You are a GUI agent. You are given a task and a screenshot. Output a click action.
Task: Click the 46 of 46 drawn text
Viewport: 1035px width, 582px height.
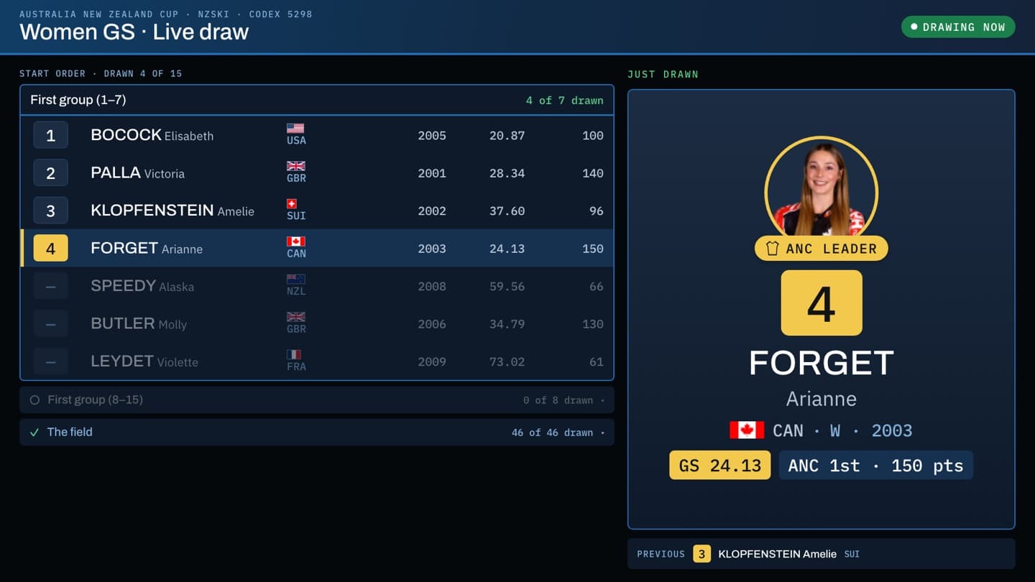[552, 433]
